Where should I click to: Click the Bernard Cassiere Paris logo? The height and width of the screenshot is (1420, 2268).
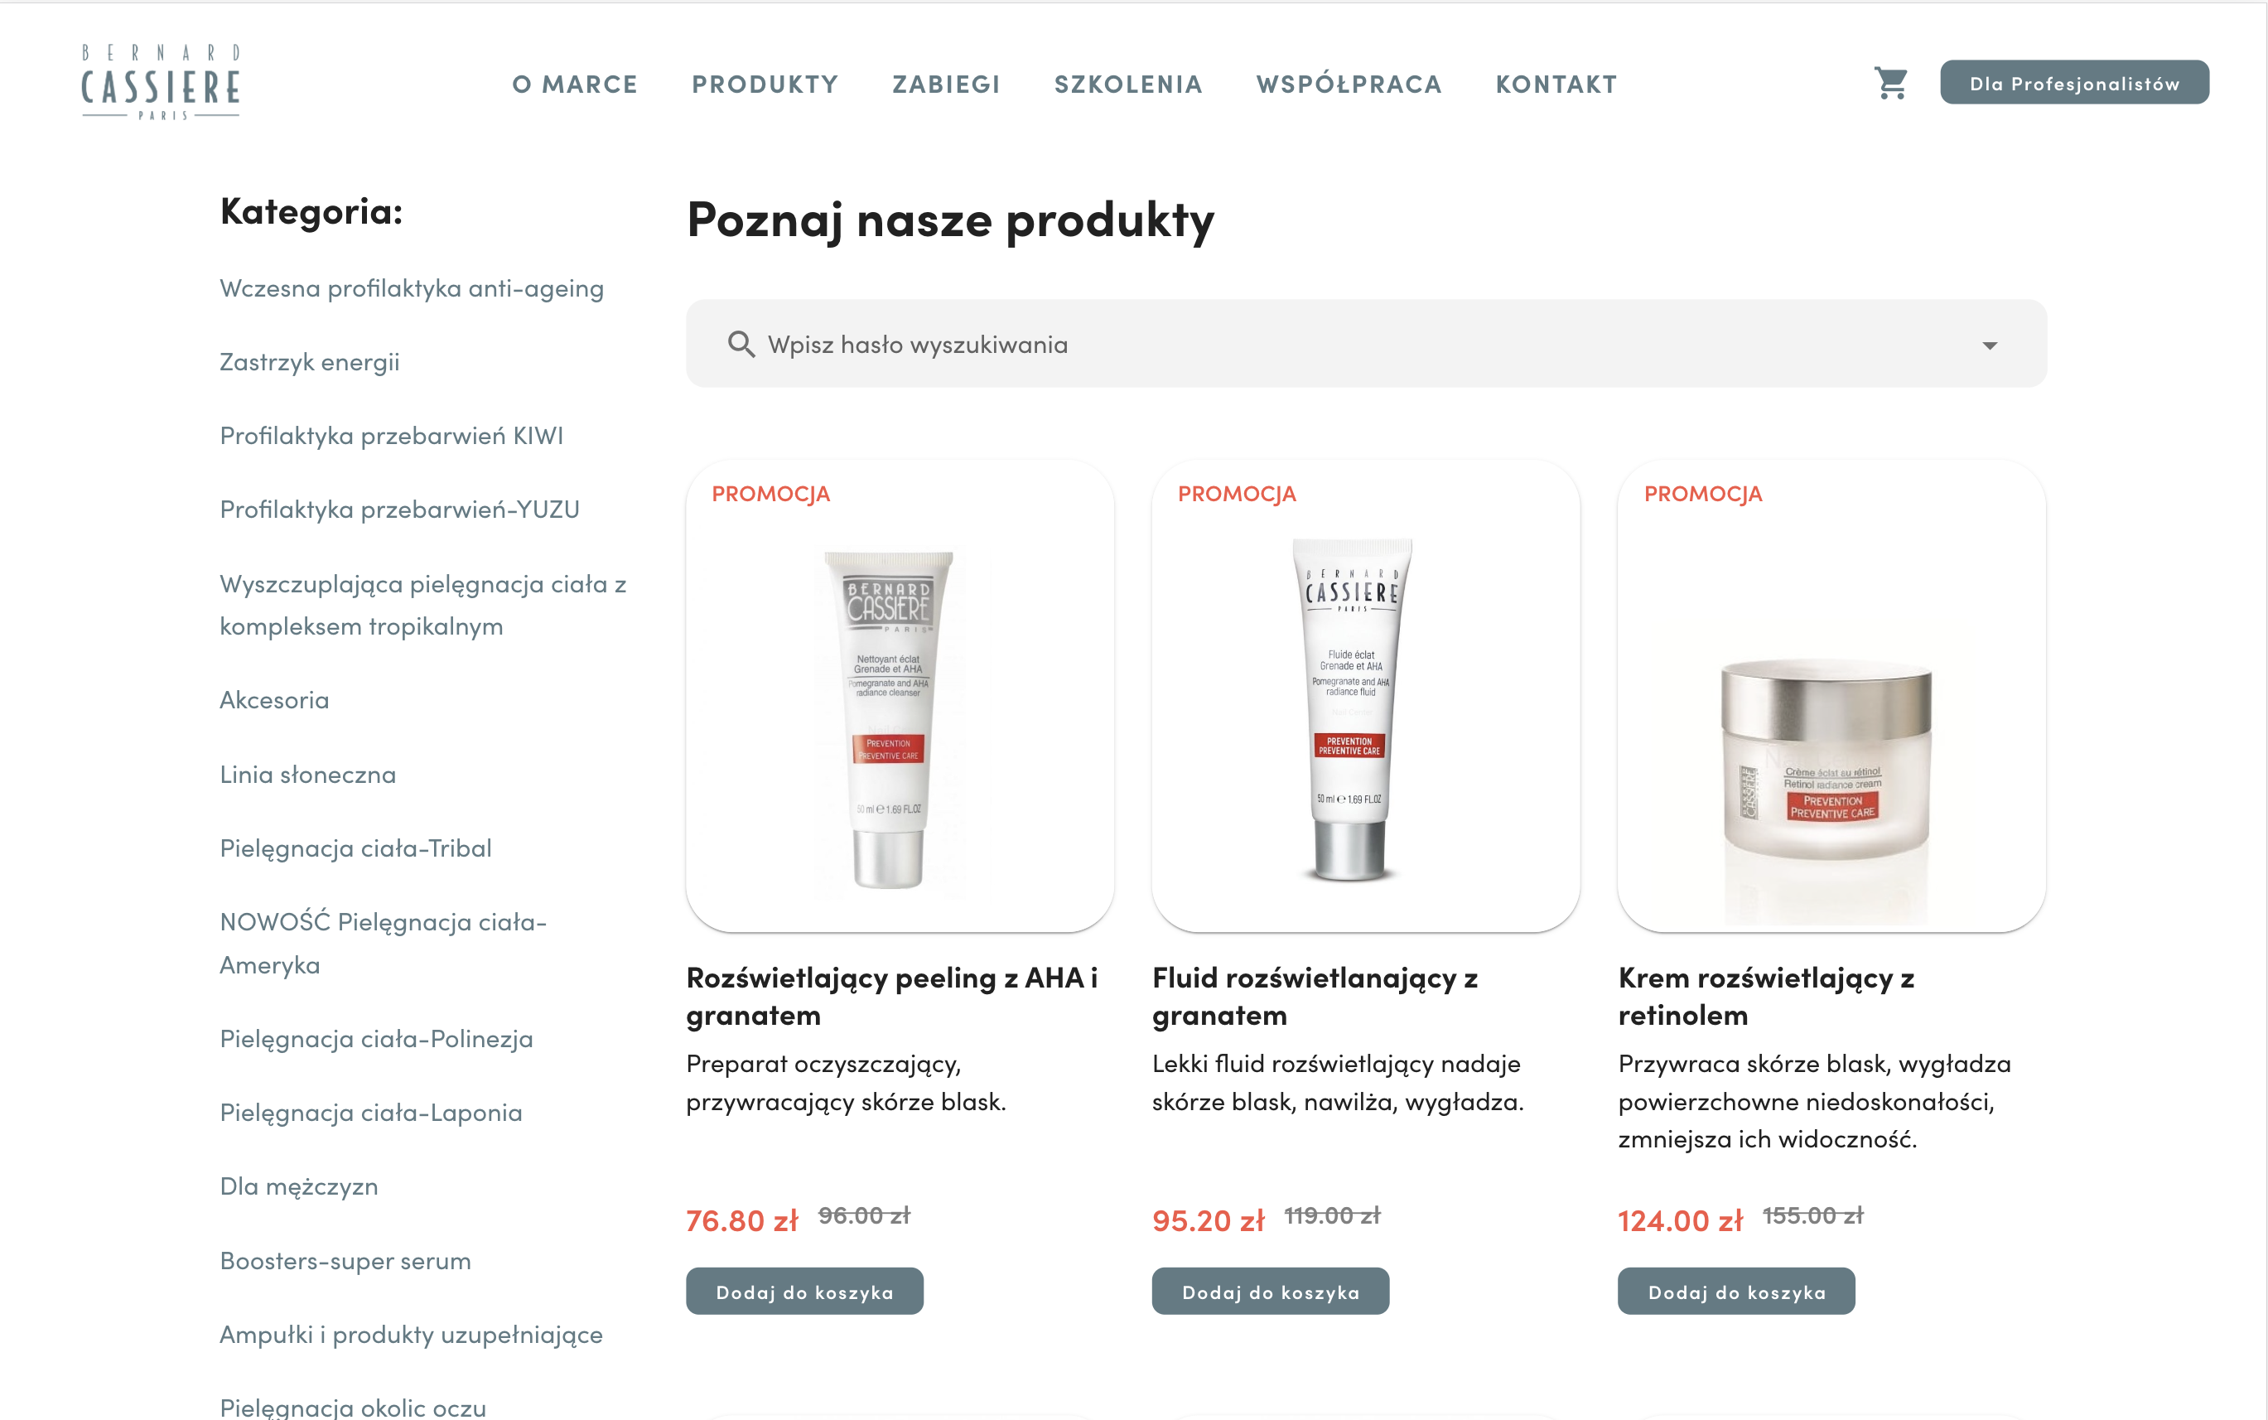click(161, 82)
